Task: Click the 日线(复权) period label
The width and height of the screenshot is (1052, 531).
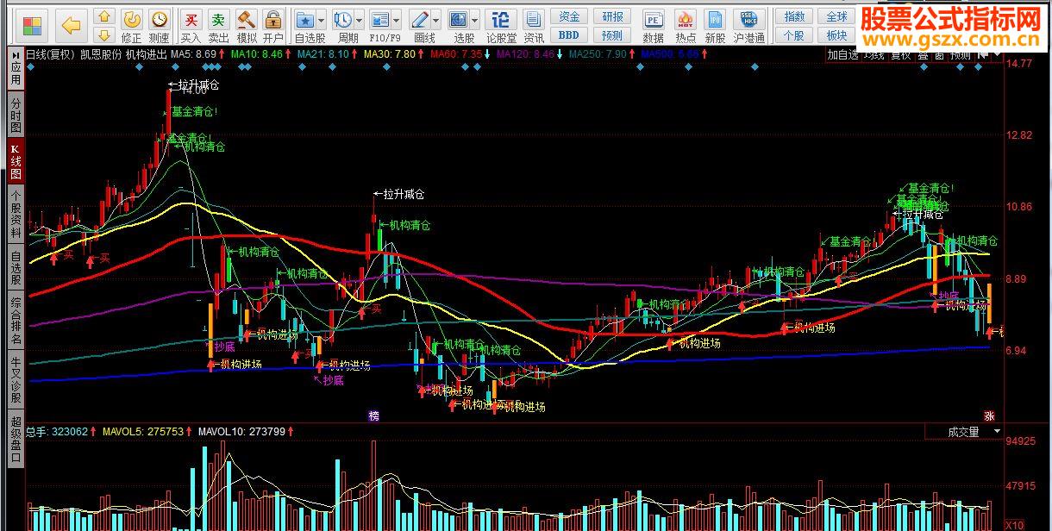Action: click(x=52, y=53)
